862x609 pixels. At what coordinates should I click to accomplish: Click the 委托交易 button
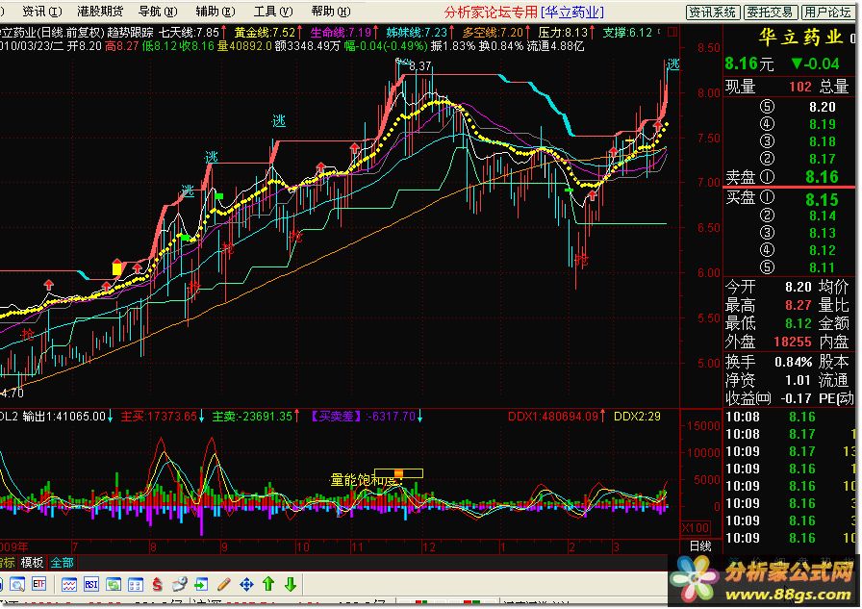click(771, 13)
